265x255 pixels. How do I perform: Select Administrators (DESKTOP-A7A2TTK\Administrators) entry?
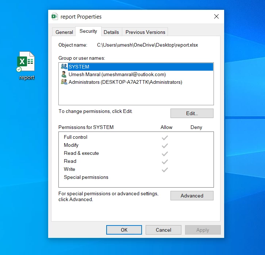(136, 82)
